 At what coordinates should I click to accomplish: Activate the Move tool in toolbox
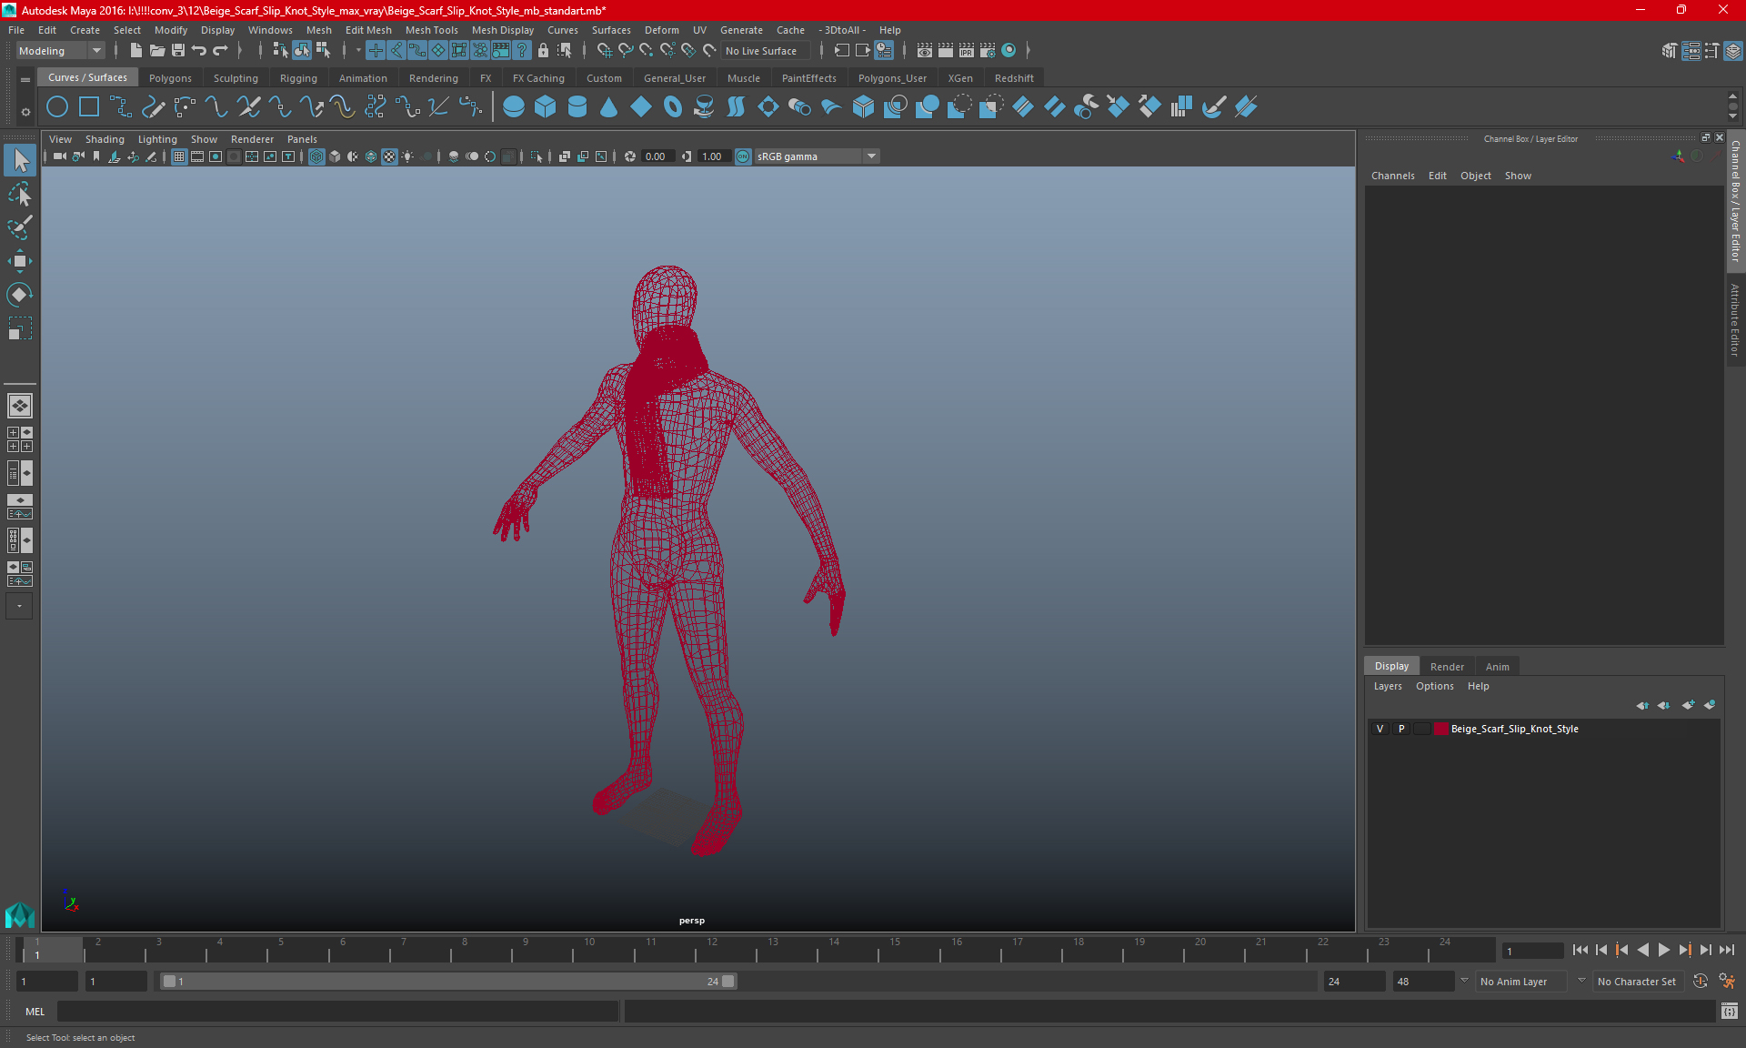(20, 261)
